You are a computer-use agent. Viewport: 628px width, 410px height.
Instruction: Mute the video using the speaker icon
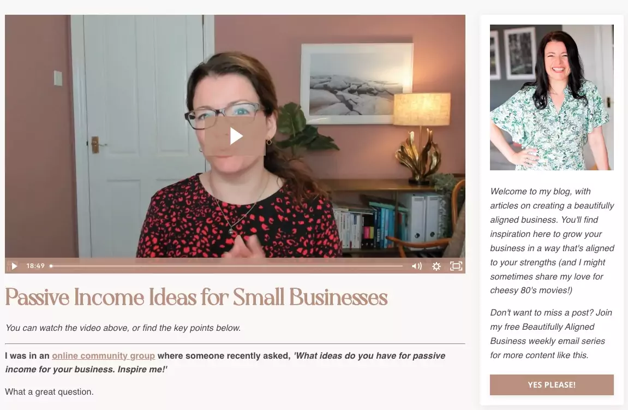(416, 266)
